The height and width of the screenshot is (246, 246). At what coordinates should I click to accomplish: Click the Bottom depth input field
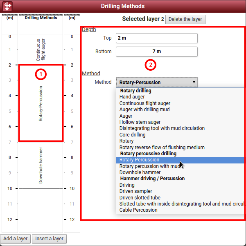156,51
